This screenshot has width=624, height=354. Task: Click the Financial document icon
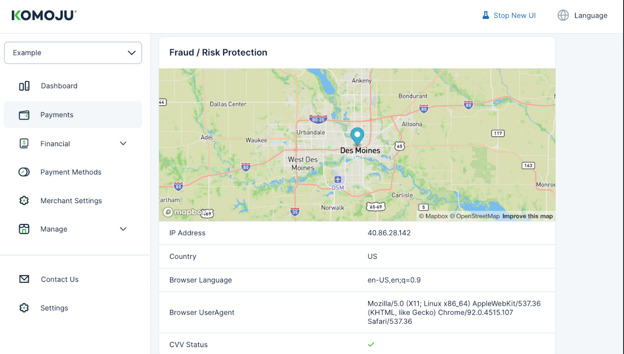coord(24,144)
